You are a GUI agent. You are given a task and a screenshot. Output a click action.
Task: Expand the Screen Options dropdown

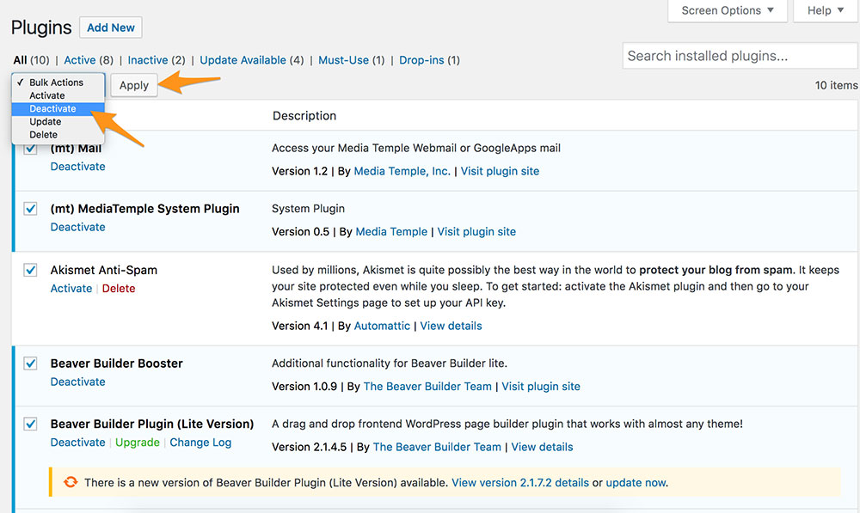click(x=728, y=10)
